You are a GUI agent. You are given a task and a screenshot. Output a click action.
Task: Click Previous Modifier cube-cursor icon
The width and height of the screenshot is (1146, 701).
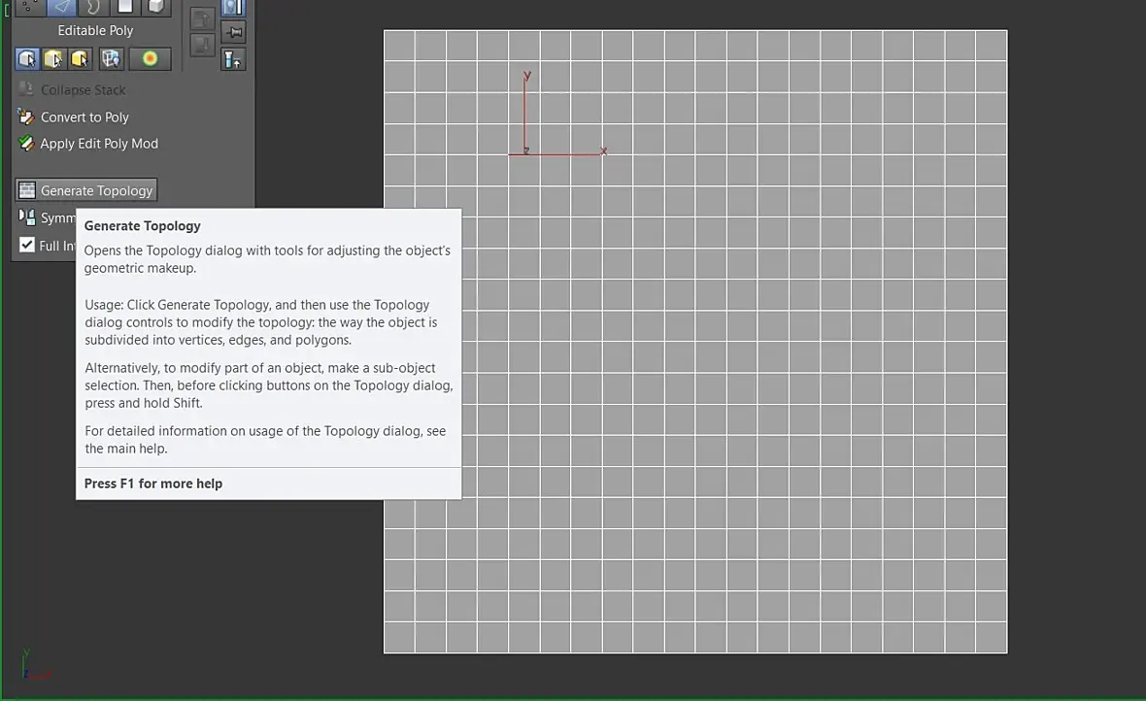pos(27,58)
